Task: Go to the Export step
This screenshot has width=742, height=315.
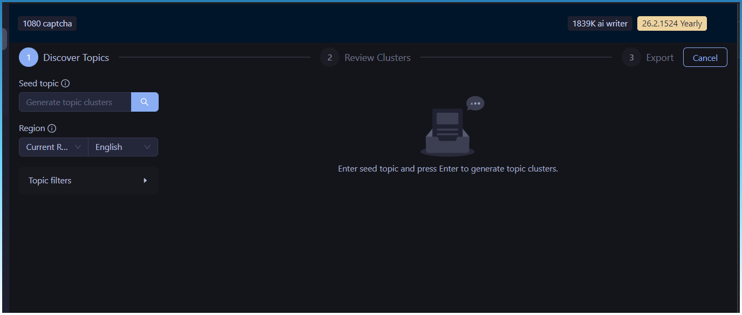Action: click(x=659, y=58)
